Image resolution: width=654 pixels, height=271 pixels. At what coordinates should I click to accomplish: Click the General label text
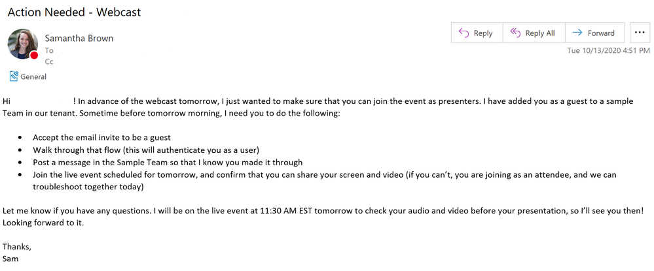click(x=33, y=76)
